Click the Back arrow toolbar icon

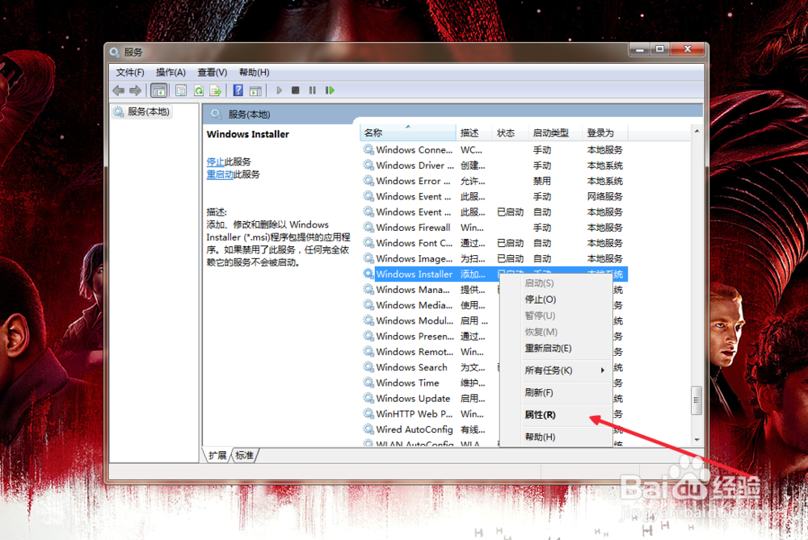119,90
